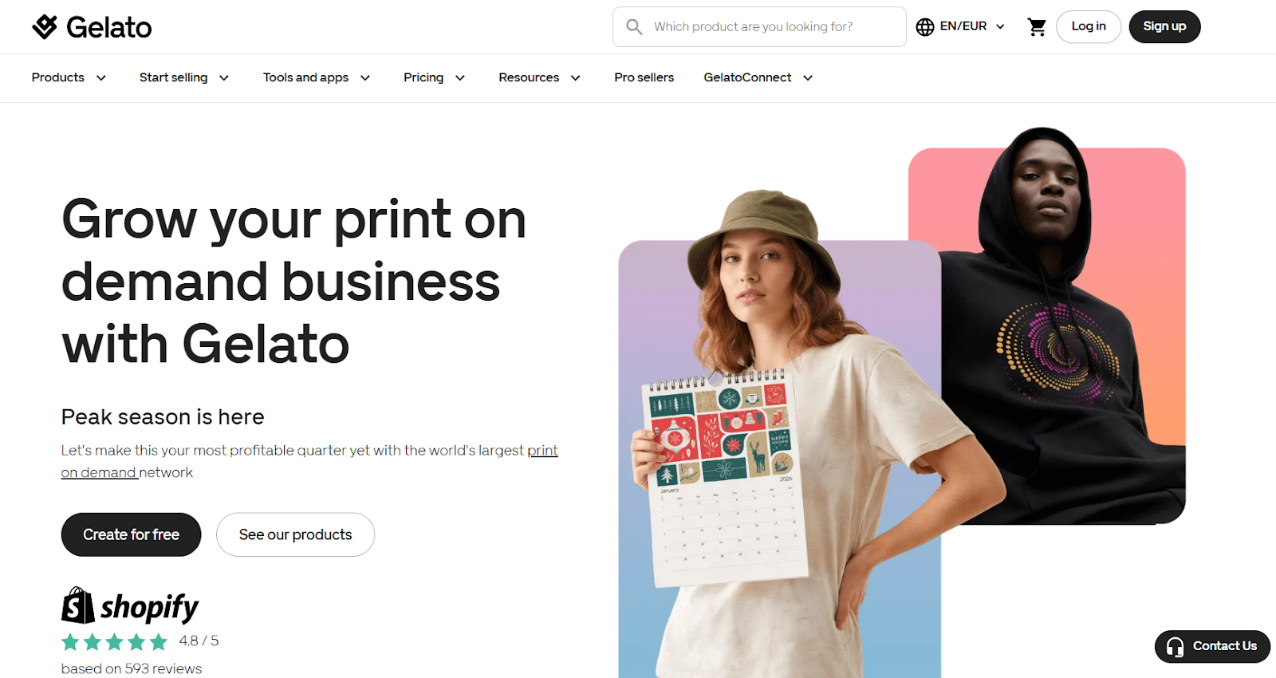
Task: Click the search magnifier icon
Action: [x=634, y=27]
